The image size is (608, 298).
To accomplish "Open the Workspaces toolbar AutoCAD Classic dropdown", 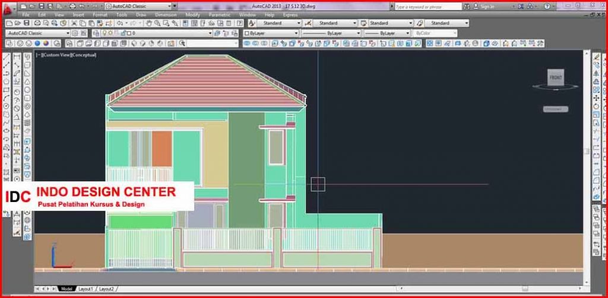I will tap(37, 33).
